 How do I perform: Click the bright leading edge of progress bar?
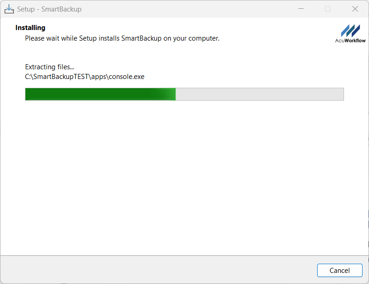pos(172,94)
